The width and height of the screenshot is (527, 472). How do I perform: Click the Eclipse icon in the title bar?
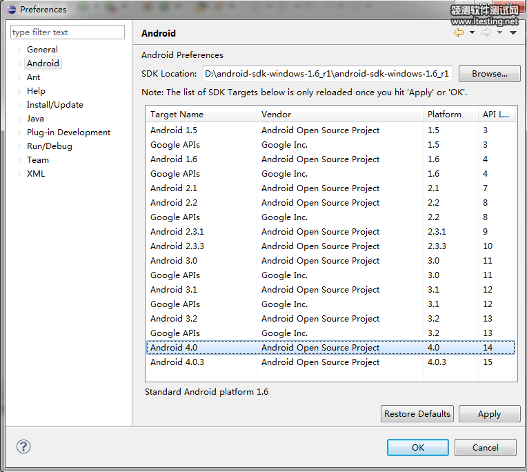[x=12, y=10]
